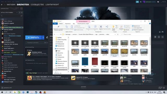Open the МАГАЗИН section in Steam
Image resolution: width=167 pixels, height=94 pixels.
(11, 5)
